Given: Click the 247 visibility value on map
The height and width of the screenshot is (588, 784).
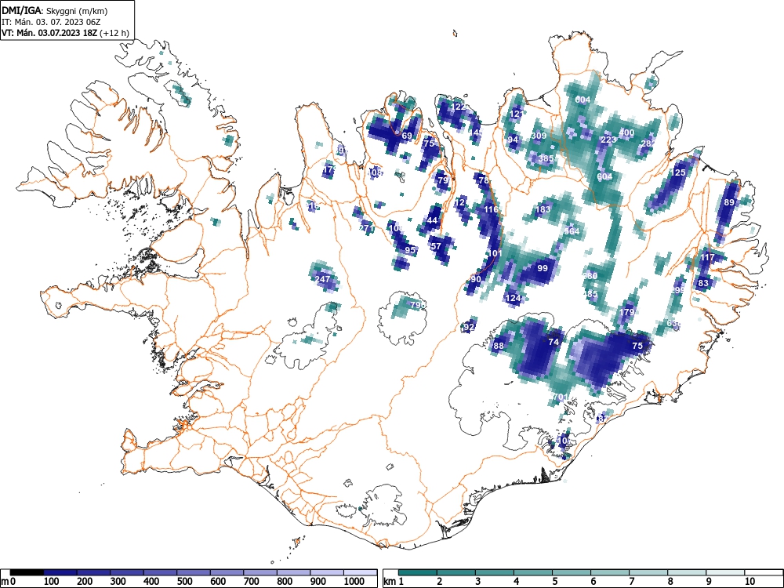Looking at the screenshot, I should pyautogui.click(x=322, y=279).
